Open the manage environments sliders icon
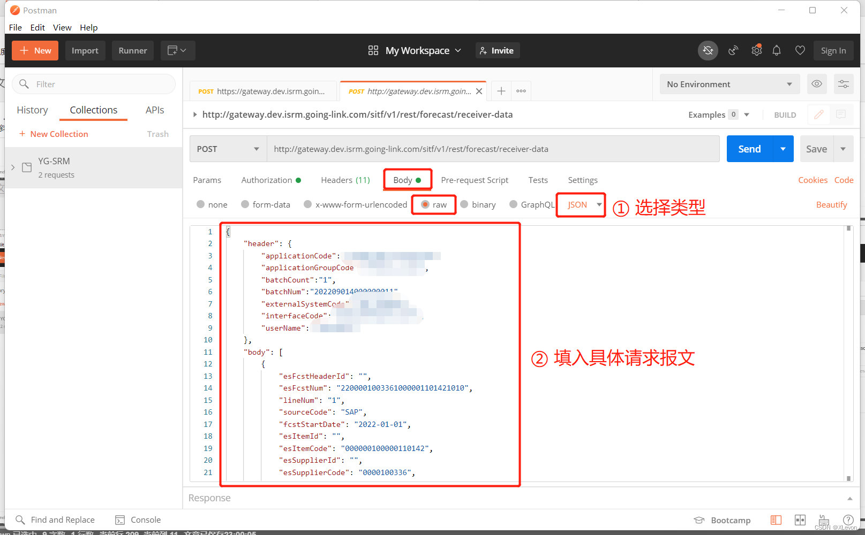Viewport: 865px width, 535px height. click(844, 84)
